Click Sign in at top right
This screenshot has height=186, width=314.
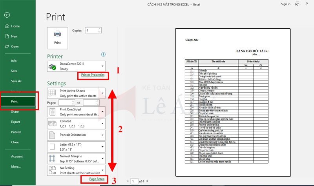(x=285, y=4)
